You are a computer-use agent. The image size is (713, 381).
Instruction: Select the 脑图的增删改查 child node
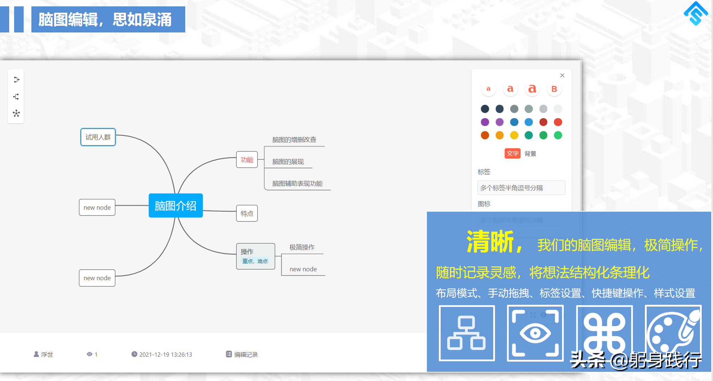[x=294, y=140]
